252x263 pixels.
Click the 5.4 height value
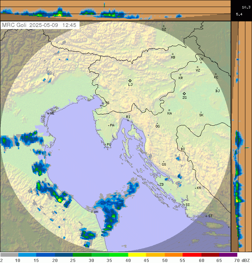[239, 14]
